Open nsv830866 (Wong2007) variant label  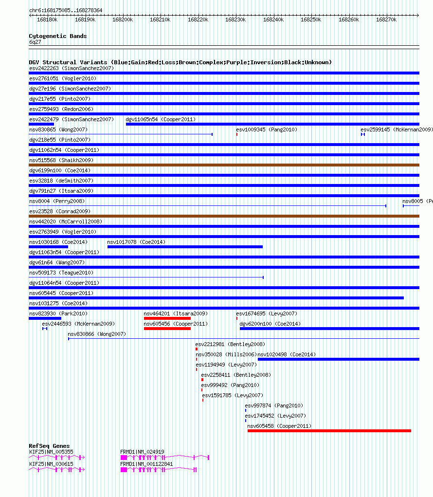pos(97,334)
